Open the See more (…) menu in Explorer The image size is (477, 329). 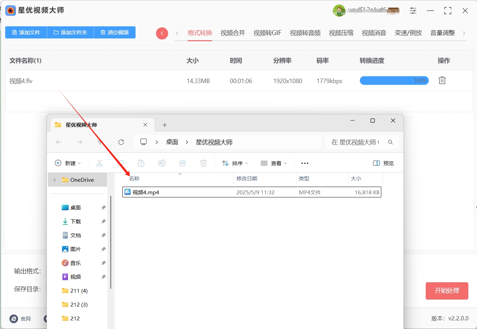click(305, 163)
